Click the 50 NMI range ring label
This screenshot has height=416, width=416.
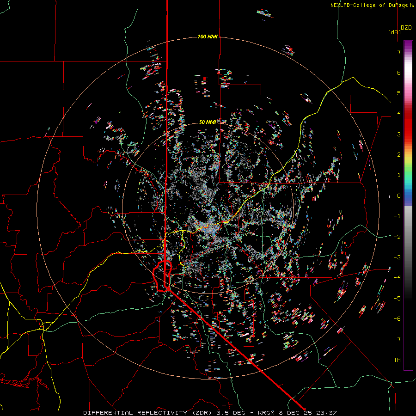(208, 122)
